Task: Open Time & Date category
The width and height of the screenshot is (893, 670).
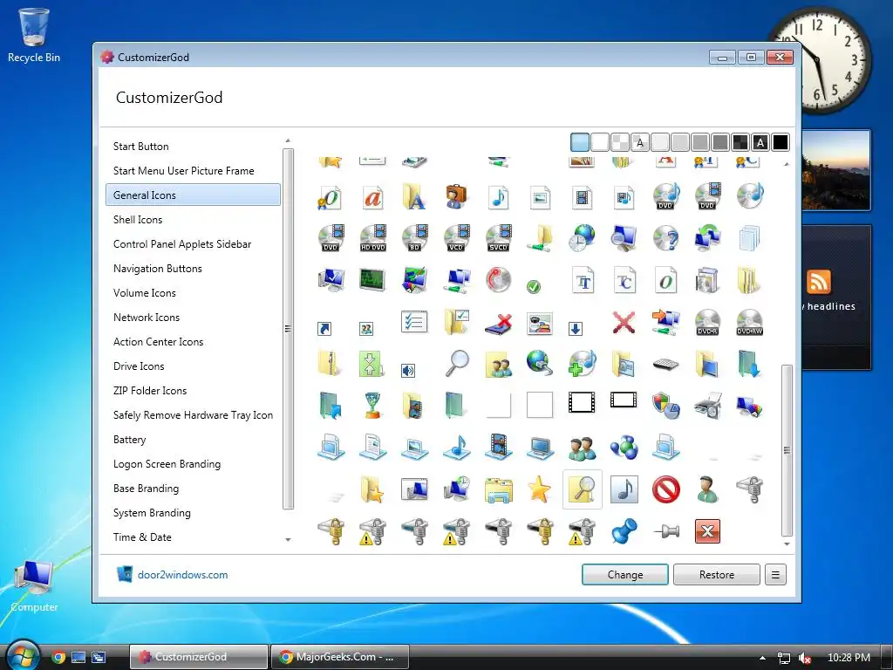Action: pyautogui.click(x=142, y=537)
